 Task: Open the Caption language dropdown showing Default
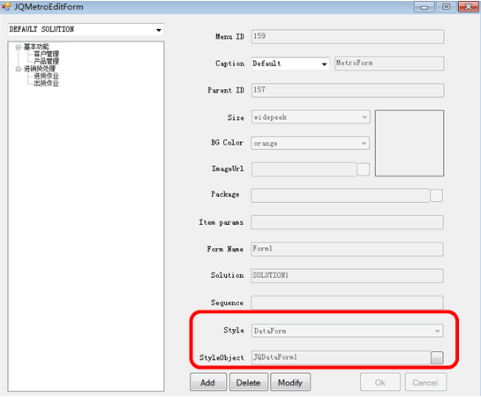pyautogui.click(x=324, y=64)
